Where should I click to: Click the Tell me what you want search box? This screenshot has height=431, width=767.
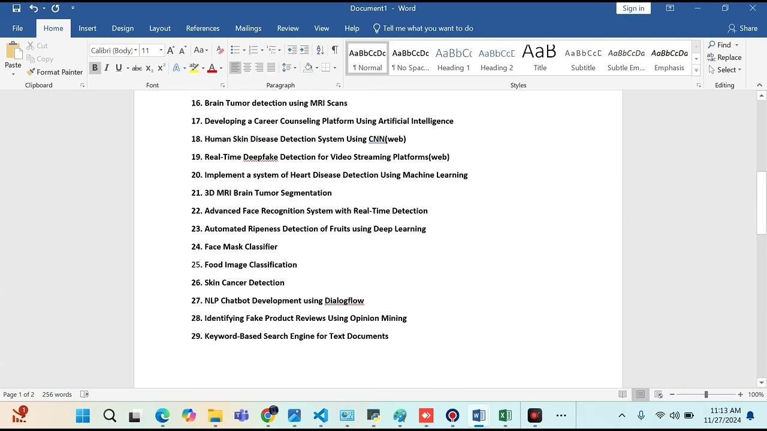click(x=423, y=28)
